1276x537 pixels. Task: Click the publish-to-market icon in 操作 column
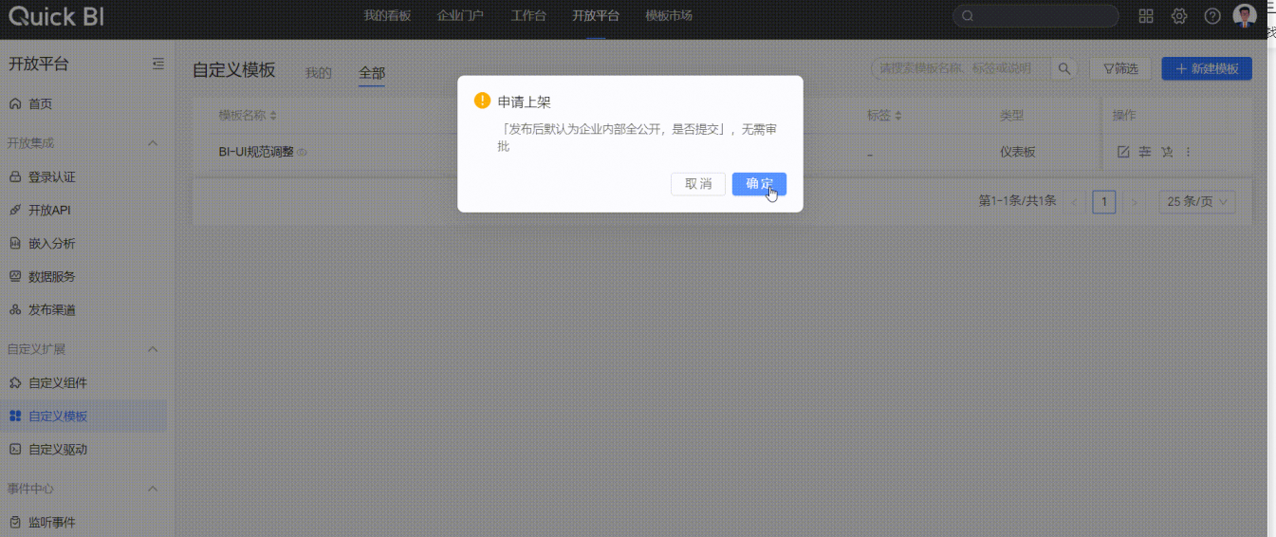pos(1167,152)
